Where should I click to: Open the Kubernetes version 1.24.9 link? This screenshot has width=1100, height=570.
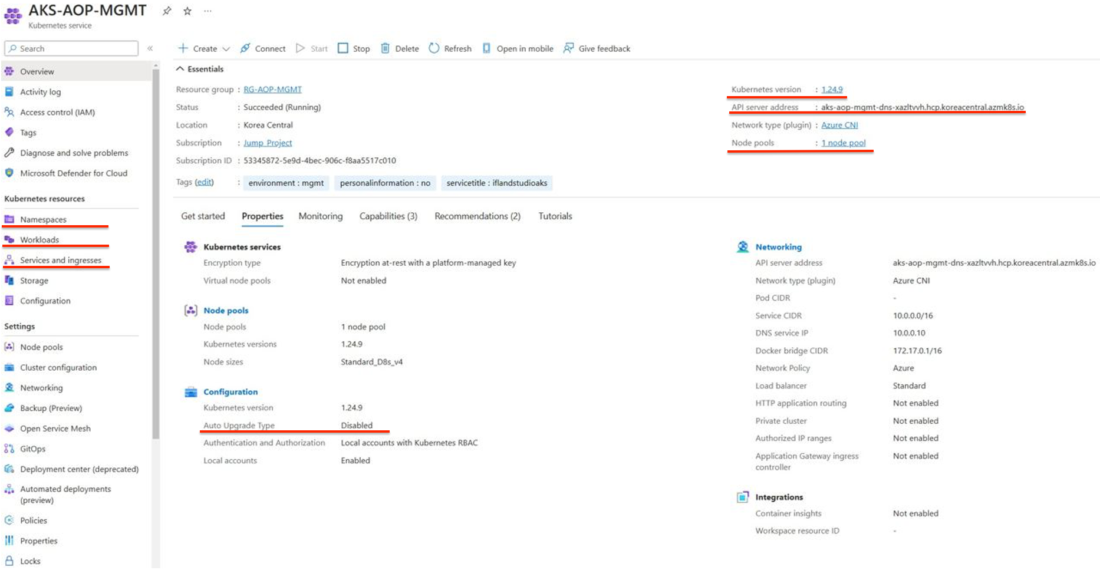[x=832, y=90]
